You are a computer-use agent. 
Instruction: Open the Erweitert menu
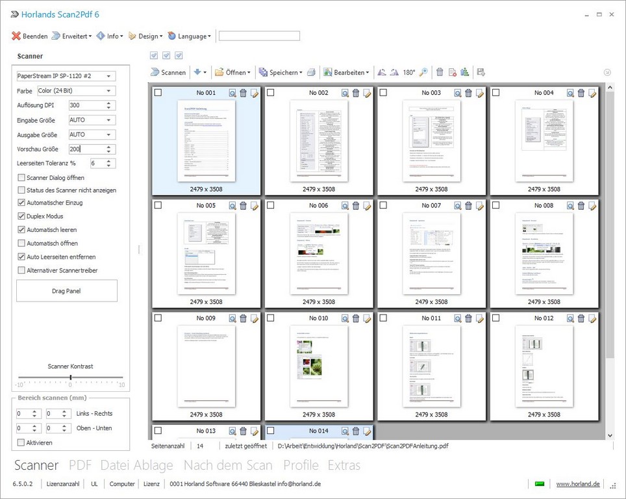point(72,36)
